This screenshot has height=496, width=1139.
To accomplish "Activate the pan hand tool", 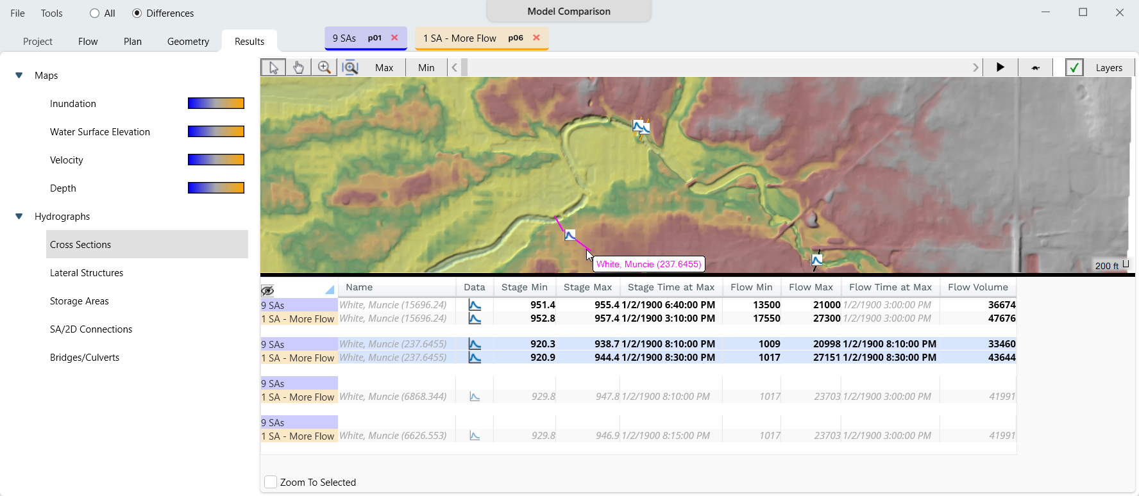I will pyautogui.click(x=298, y=67).
